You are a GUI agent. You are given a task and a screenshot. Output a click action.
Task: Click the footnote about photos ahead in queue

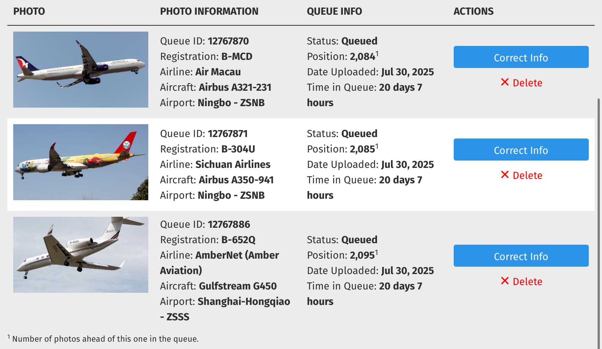point(105,339)
